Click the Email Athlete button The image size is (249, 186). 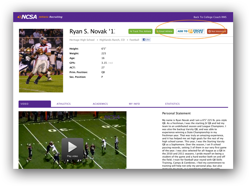(x=164, y=31)
